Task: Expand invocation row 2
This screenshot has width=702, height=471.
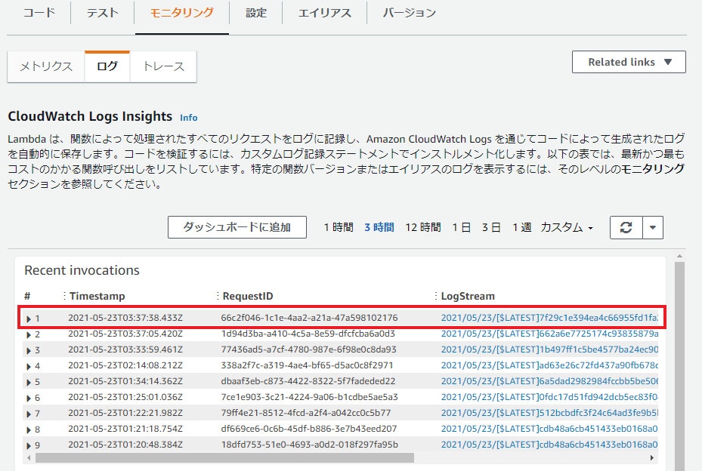Action: tap(29, 334)
